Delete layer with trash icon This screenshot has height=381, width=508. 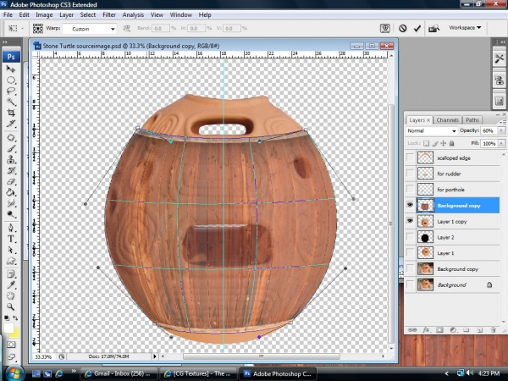coord(493,330)
